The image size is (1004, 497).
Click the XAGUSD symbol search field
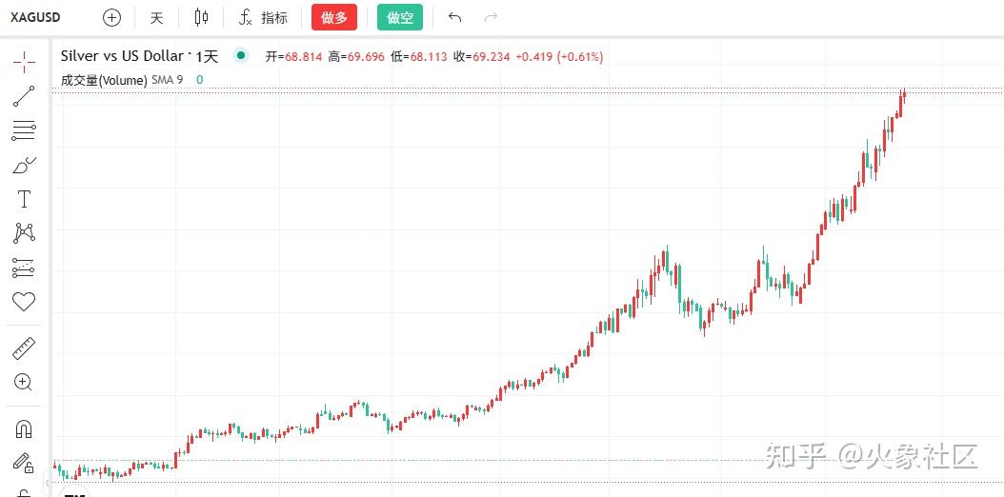click(x=38, y=17)
